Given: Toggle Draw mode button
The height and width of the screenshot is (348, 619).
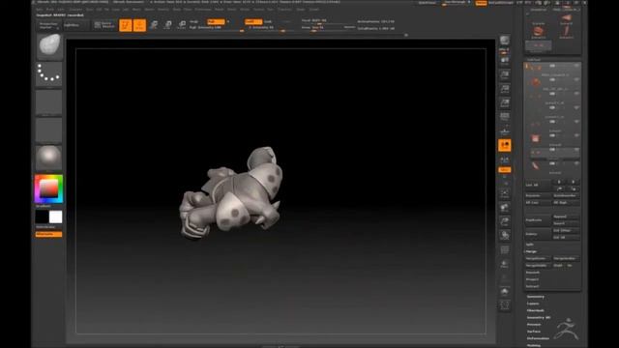Looking at the screenshot, I should 139,25.
